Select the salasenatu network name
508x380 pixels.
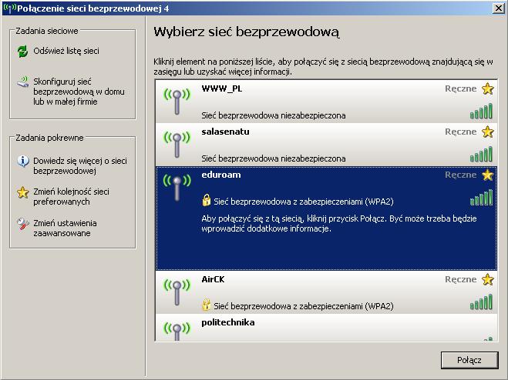(226, 132)
